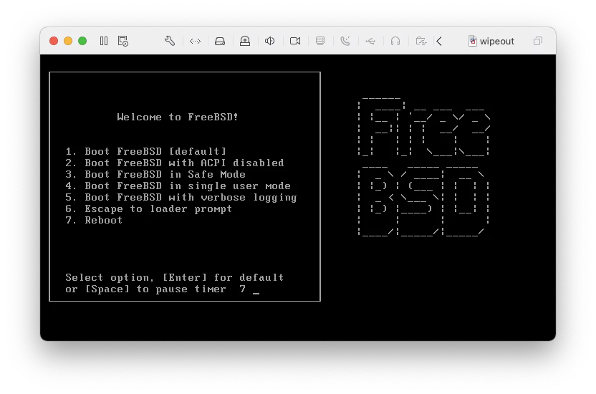Click '[Space] to pause timer' text

point(155,289)
